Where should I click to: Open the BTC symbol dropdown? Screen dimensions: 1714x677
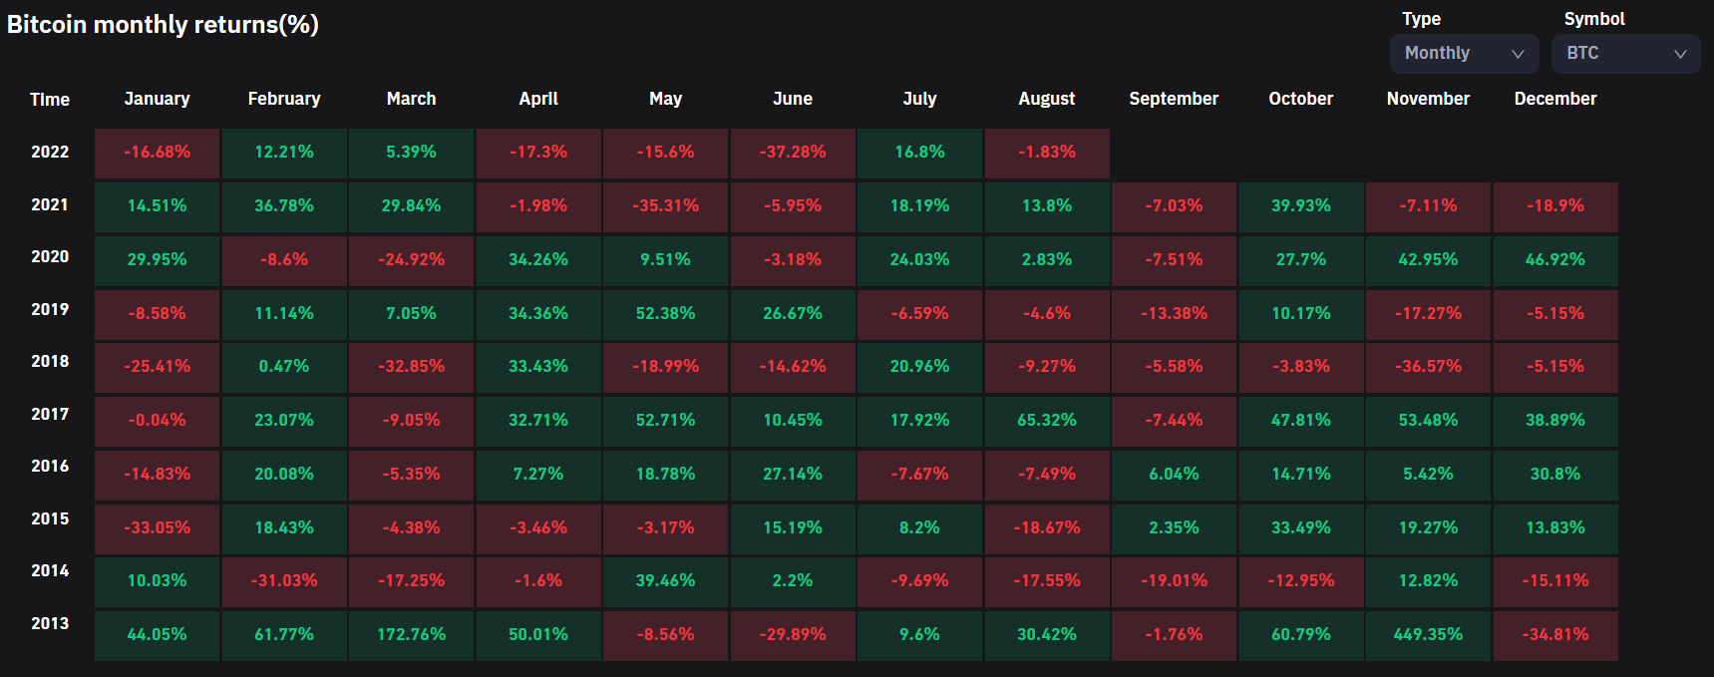point(1625,54)
